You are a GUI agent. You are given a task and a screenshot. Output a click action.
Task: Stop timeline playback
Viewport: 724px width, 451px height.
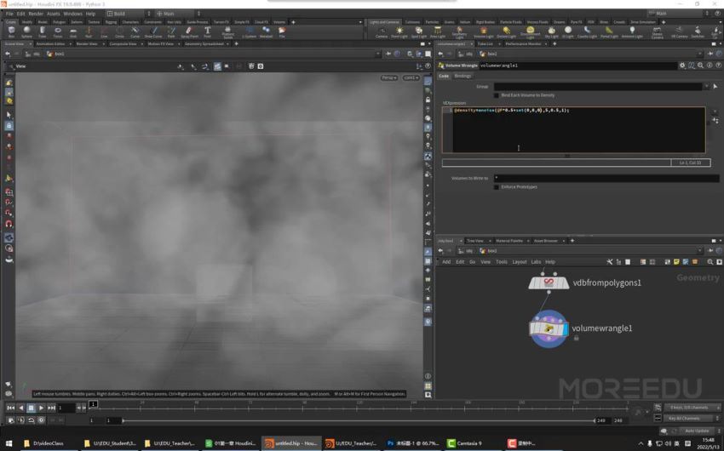[x=31, y=408]
